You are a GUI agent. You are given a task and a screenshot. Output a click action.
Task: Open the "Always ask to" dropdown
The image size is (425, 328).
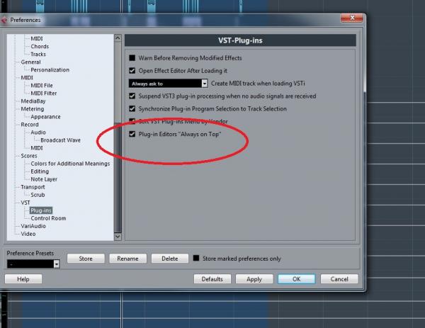click(x=169, y=83)
